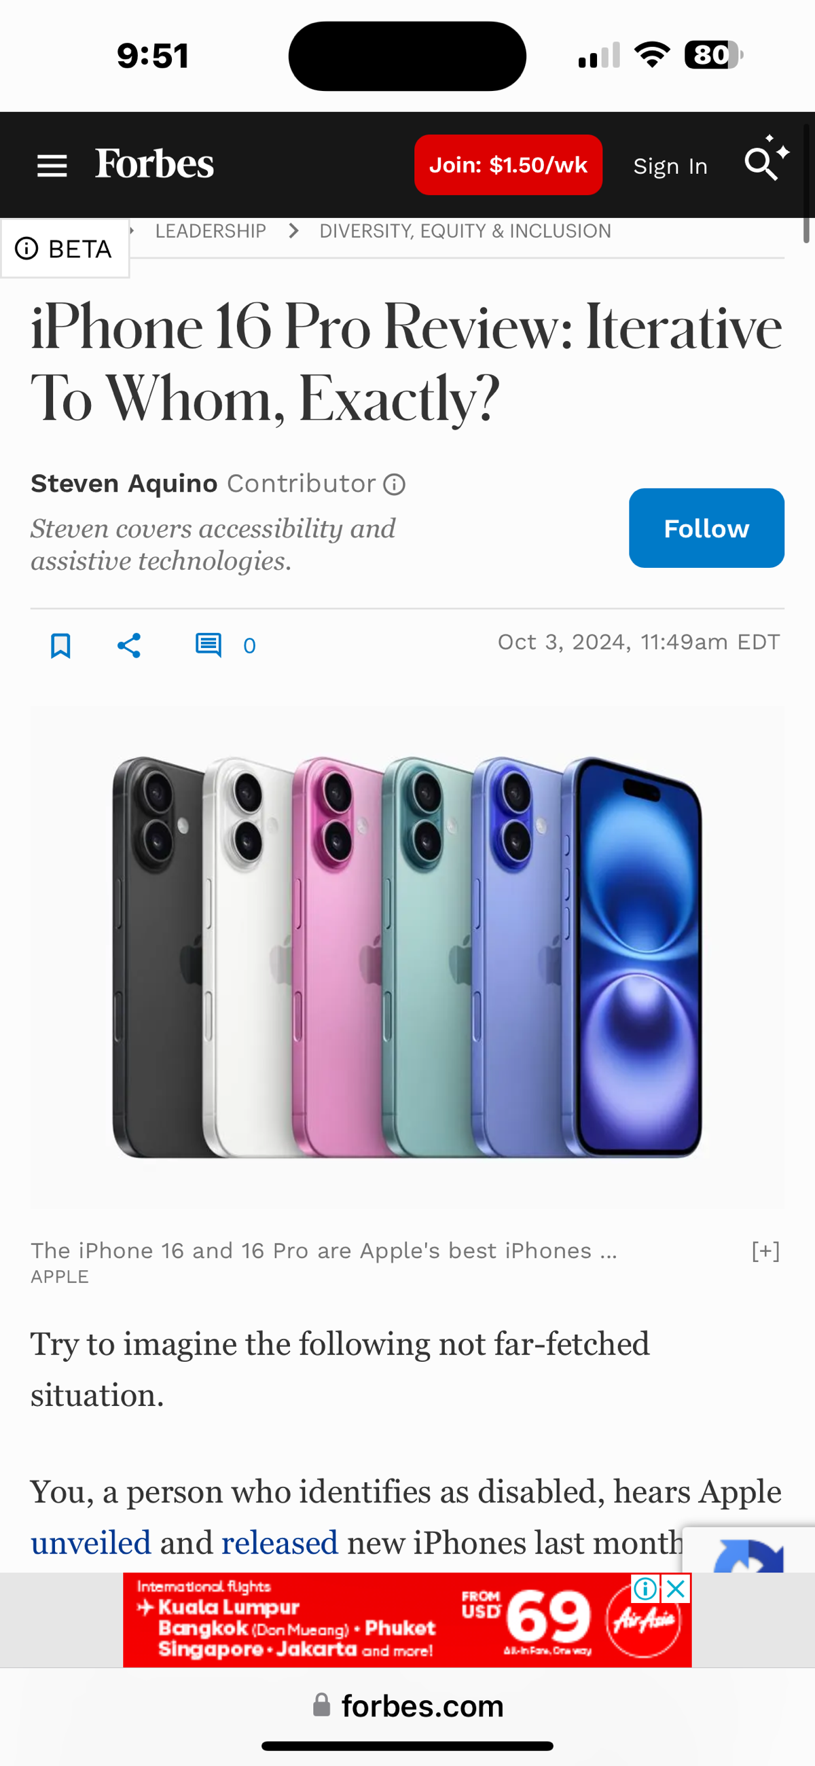Click the Contributor info icon
This screenshot has height=1766, width=815.
[x=394, y=485]
